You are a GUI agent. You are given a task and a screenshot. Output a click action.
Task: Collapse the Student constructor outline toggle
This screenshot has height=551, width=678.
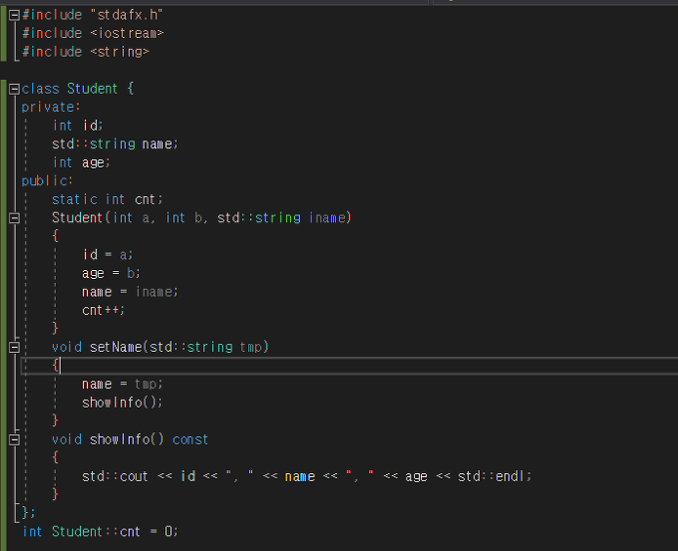click(14, 218)
